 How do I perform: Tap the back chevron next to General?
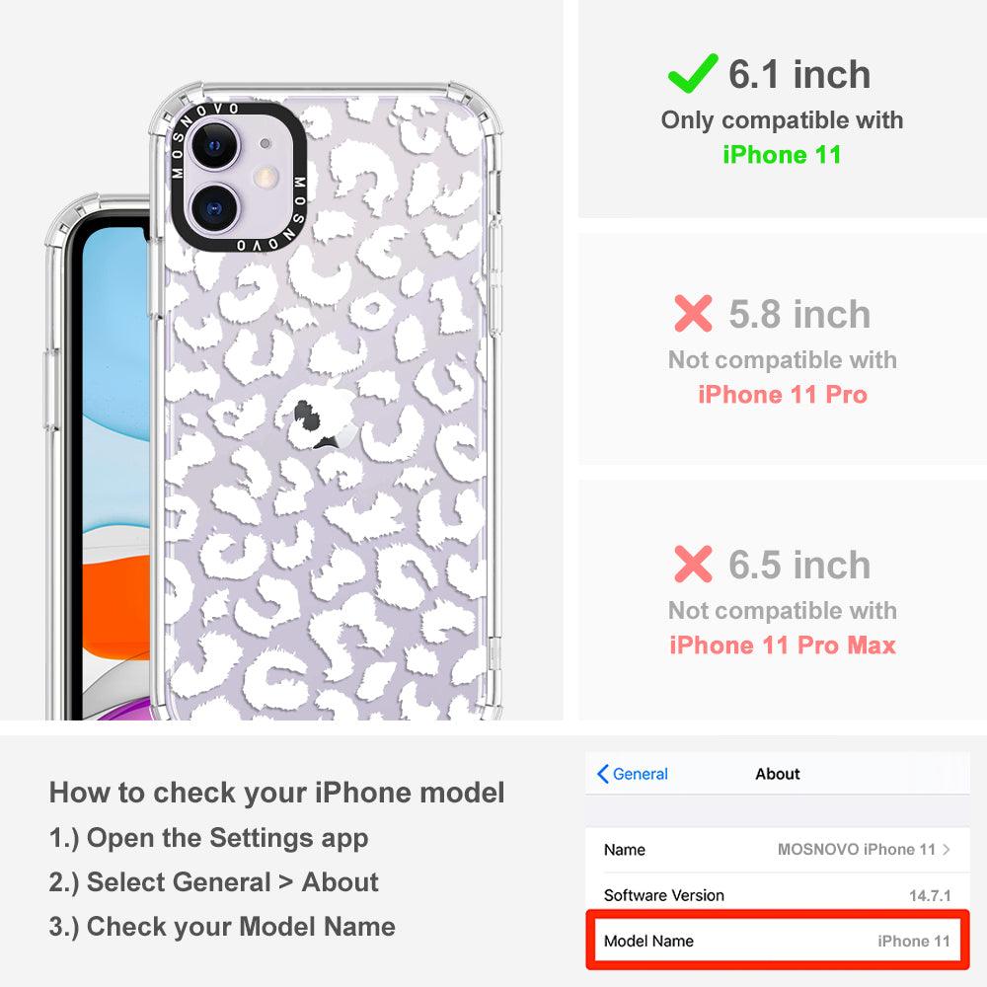click(x=602, y=774)
